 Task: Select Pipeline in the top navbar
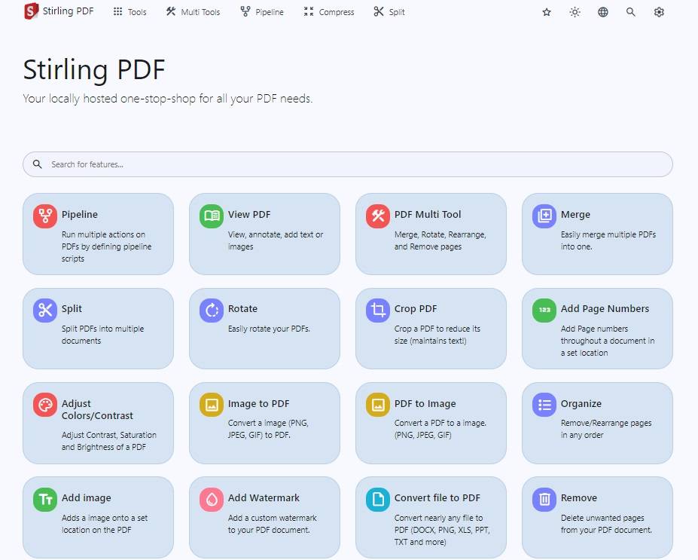(x=262, y=12)
